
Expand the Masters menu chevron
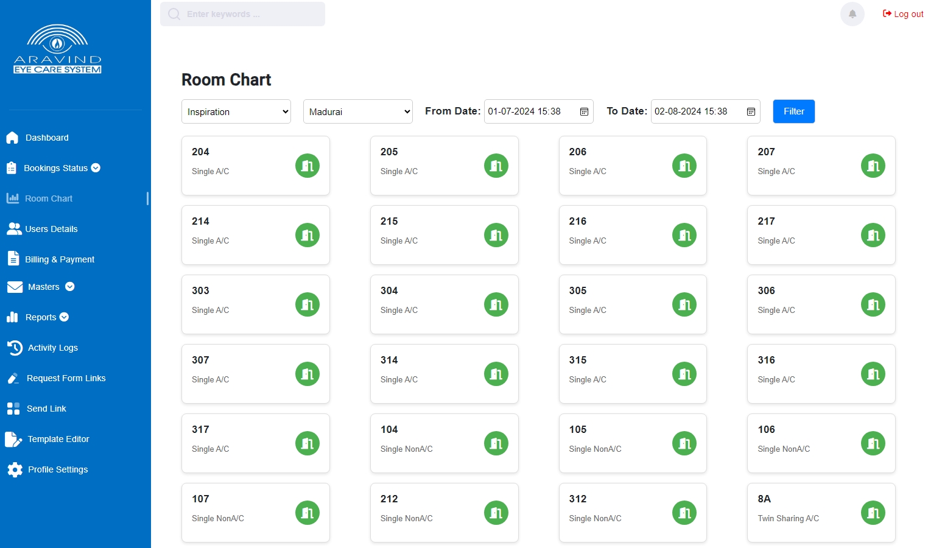tap(70, 287)
